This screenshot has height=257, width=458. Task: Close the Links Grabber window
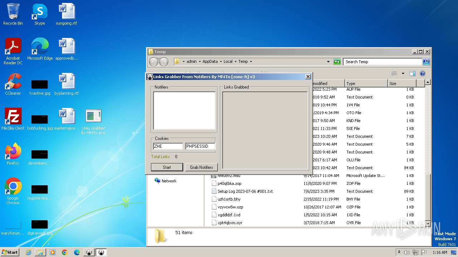[308, 77]
